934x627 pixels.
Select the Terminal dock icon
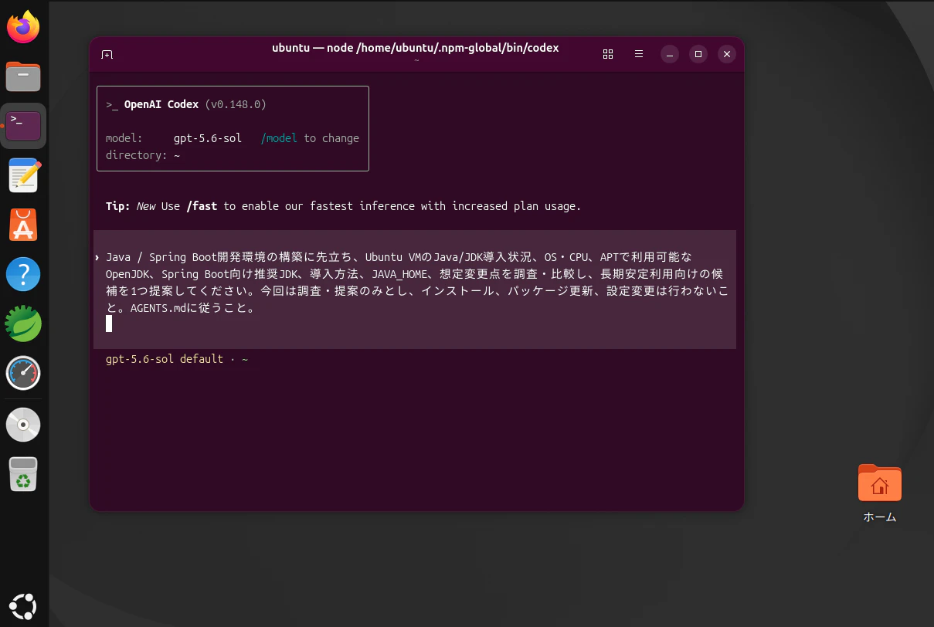pyautogui.click(x=23, y=125)
